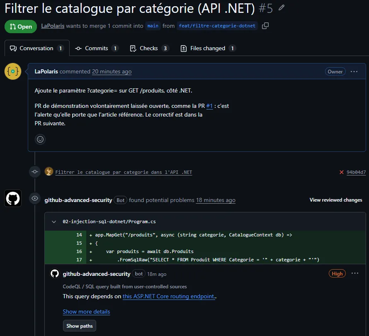
Task: Copy branch name feat/filtre-categorie-dotnet icon
Action: (265, 26)
